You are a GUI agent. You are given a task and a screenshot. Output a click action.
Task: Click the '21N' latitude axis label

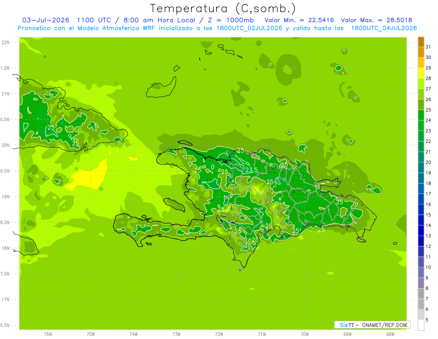click(x=5, y=94)
